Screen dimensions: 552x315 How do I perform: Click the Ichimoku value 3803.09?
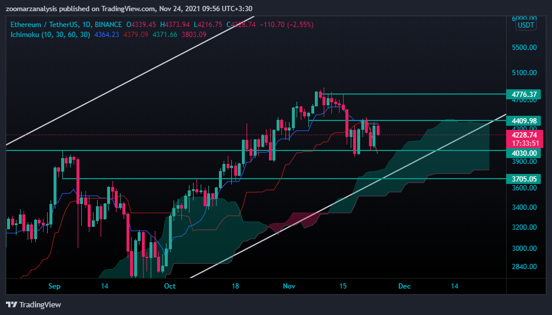(194, 35)
